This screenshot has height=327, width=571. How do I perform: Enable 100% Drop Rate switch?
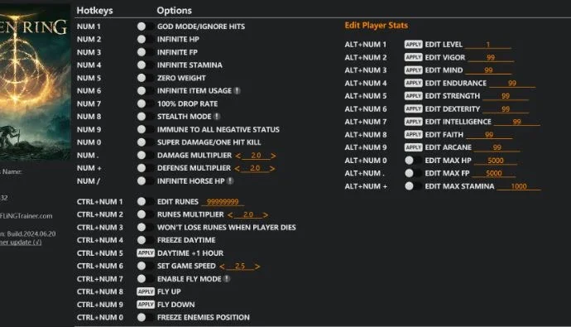tap(146, 103)
